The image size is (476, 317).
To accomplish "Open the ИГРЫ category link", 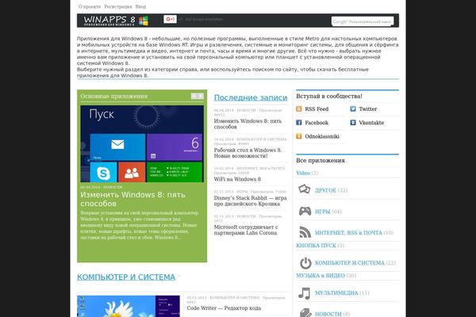I will (x=322, y=212).
